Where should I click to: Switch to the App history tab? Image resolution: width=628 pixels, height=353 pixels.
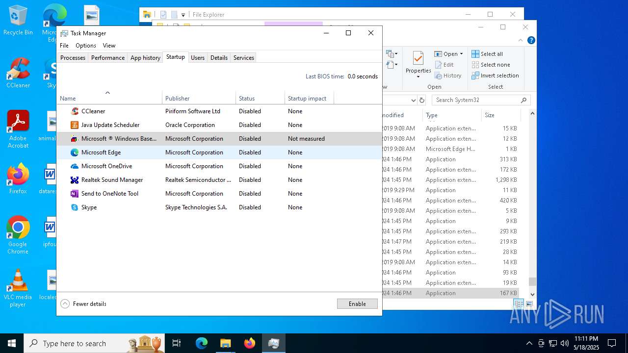(145, 58)
